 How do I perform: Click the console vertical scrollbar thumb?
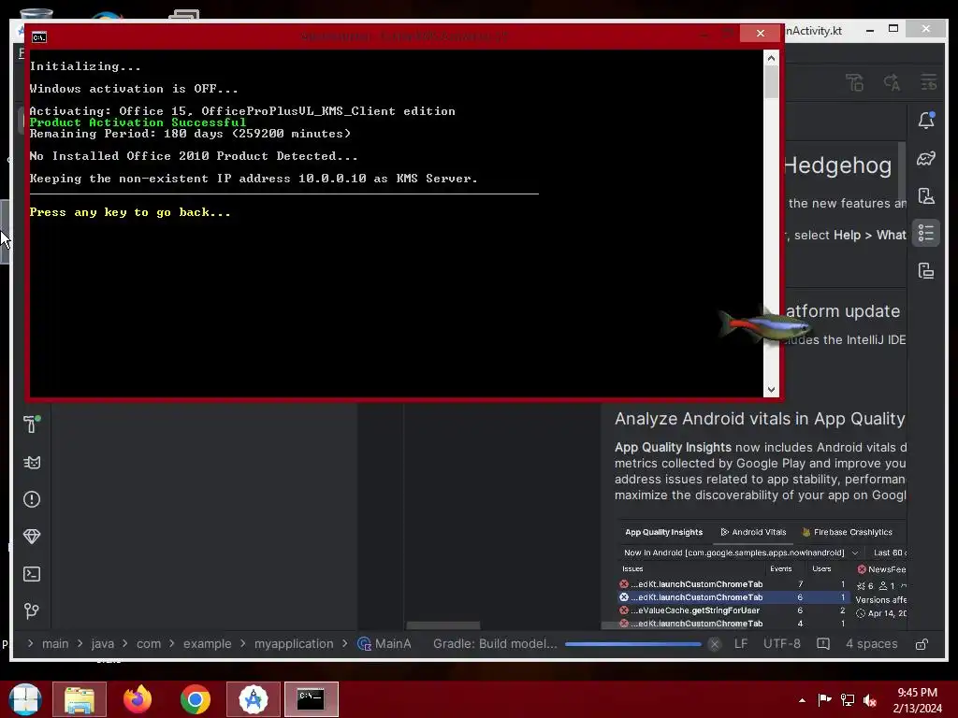pyautogui.click(x=771, y=82)
